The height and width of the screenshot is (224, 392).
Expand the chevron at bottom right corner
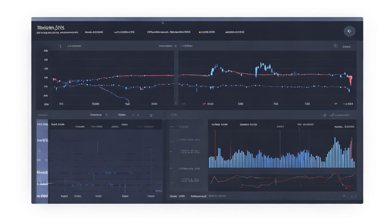coord(344,196)
